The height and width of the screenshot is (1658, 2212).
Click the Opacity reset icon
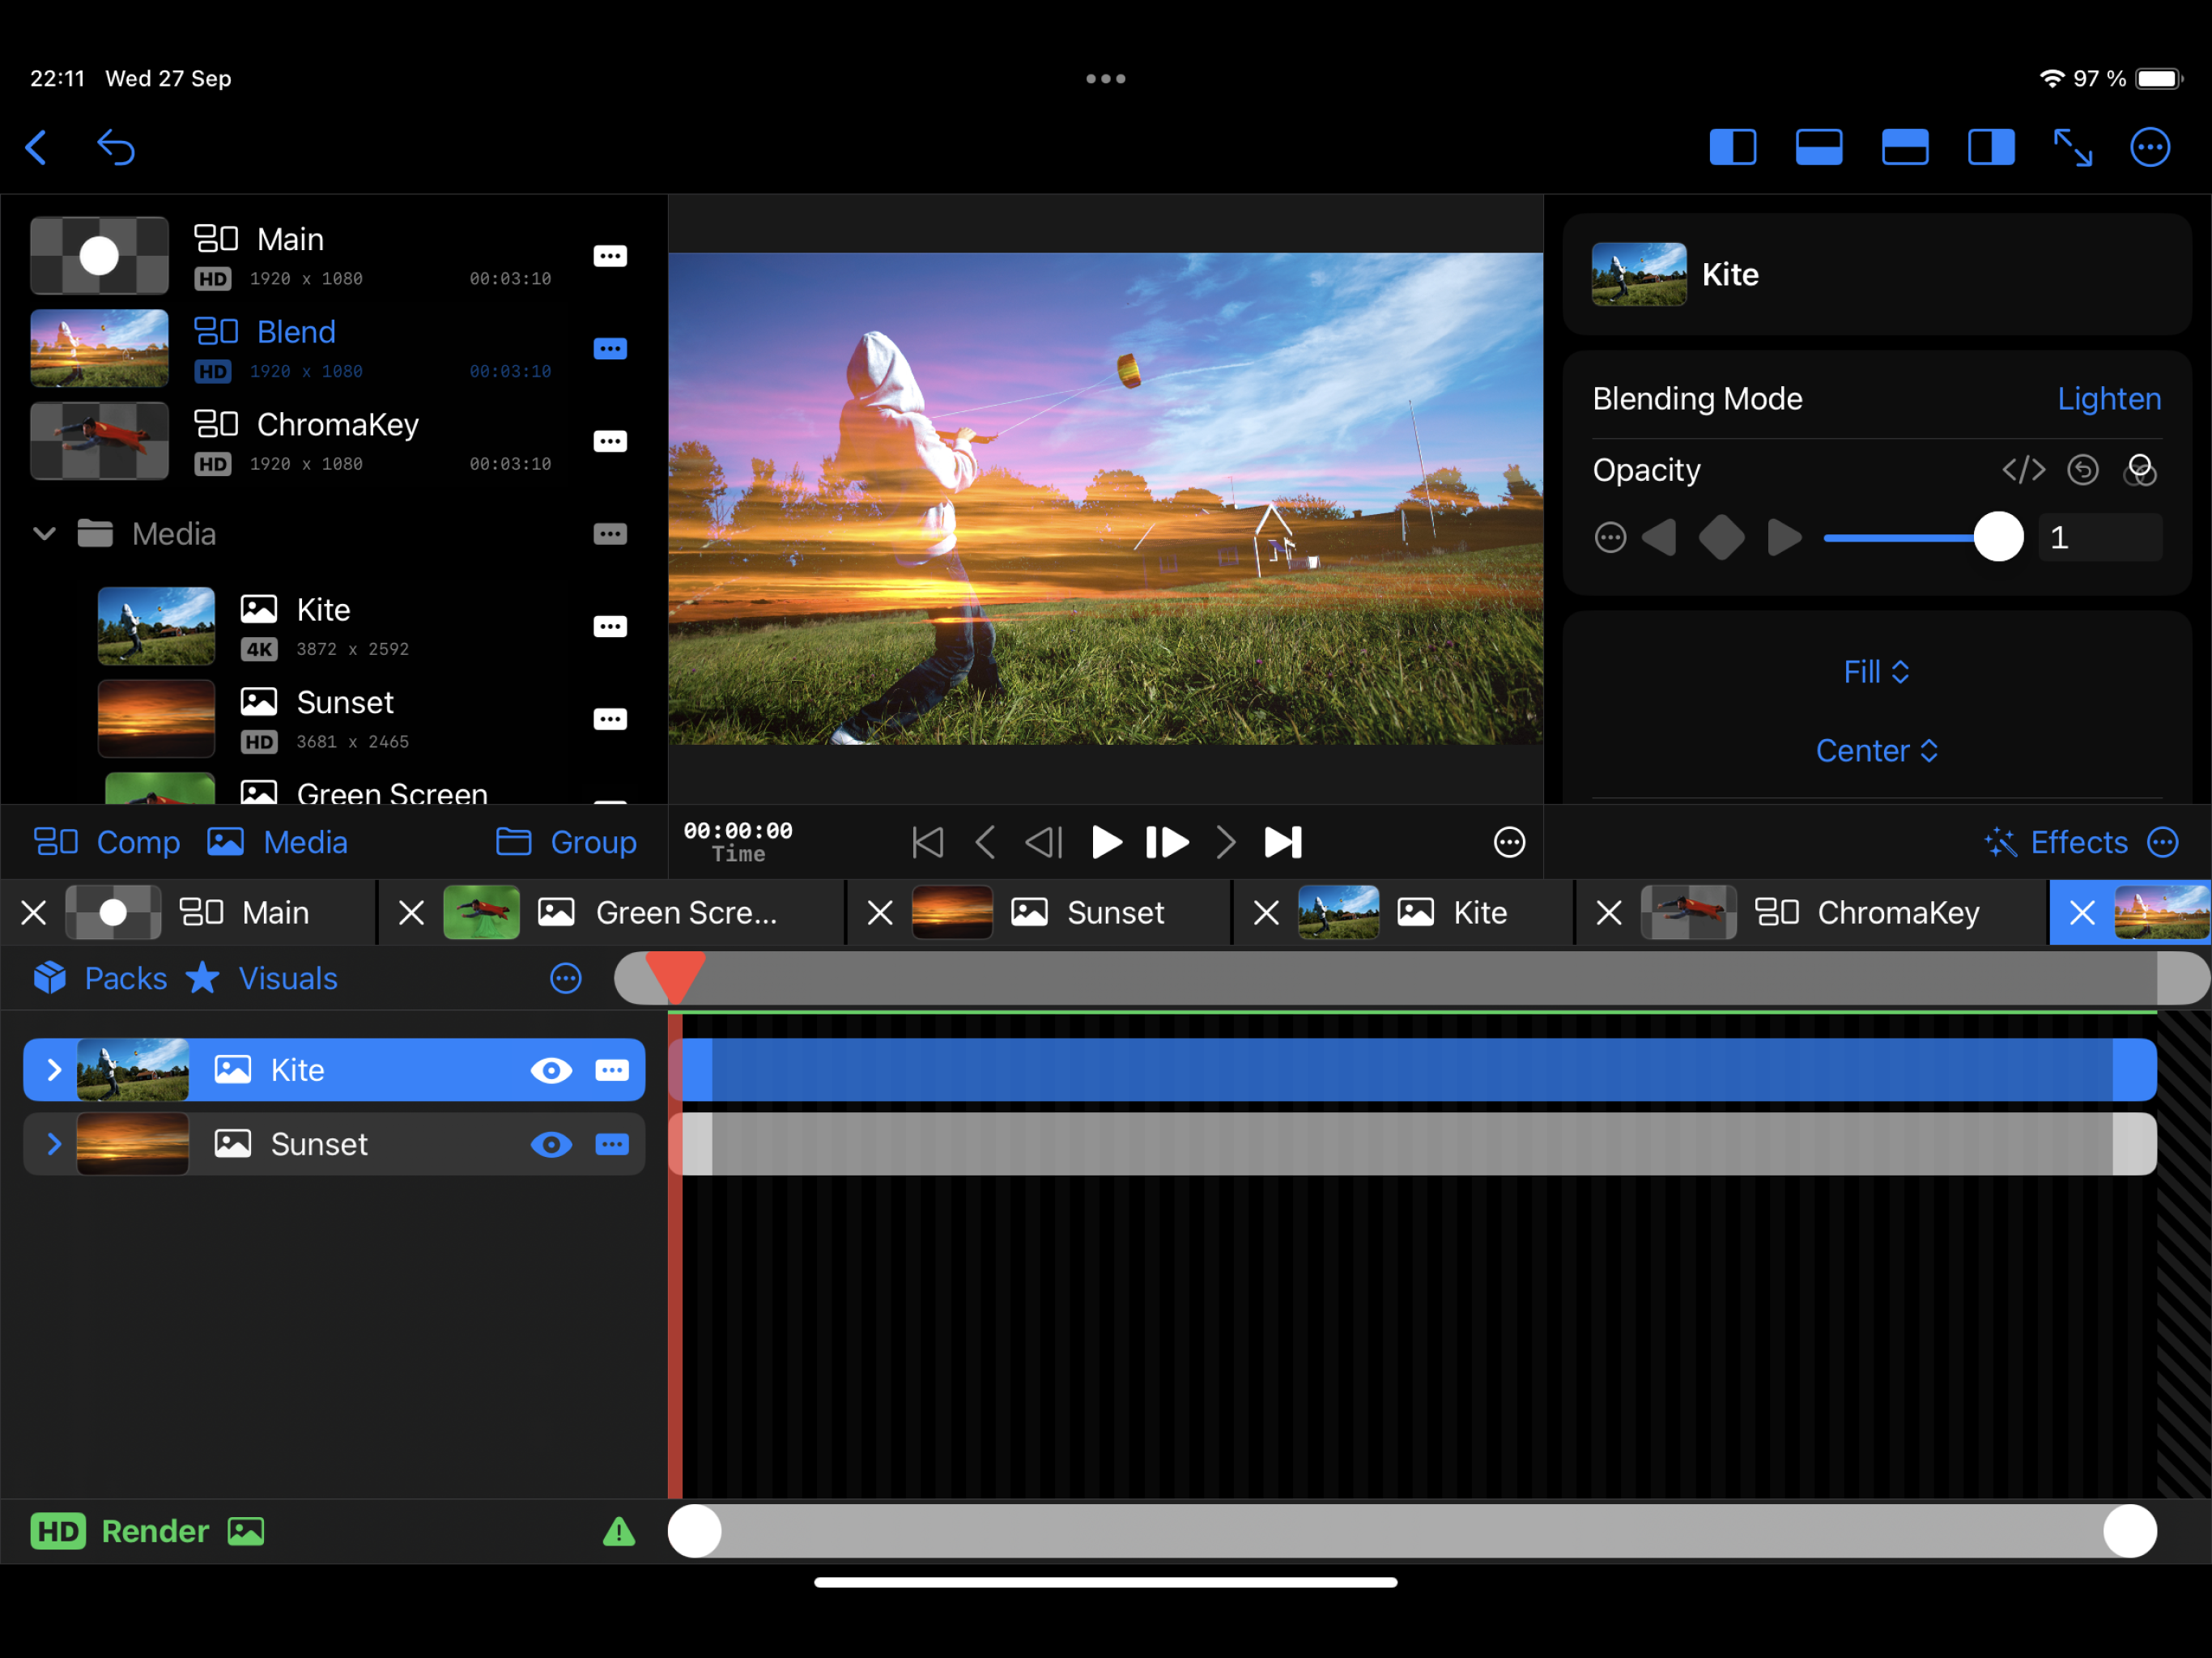pyautogui.click(x=2082, y=470)
